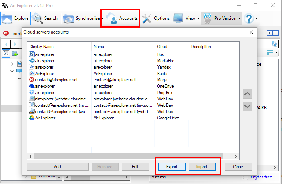Viewport: 282px width, 184px height.
Task: Click the Description column header
Action: (x=214, y=47)
